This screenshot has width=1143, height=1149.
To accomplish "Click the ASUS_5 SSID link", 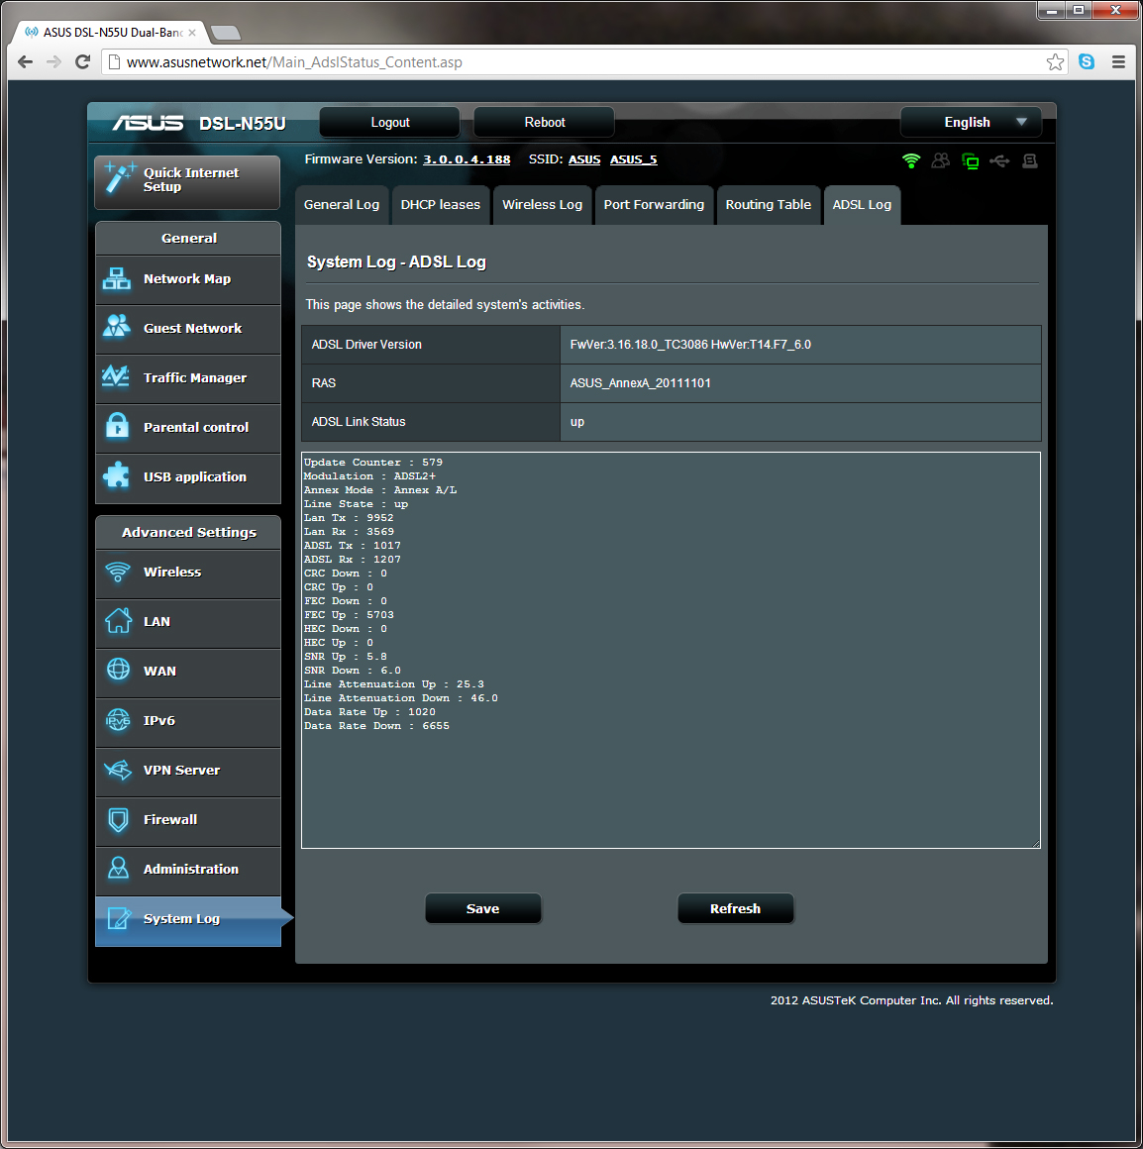I will click(634, 159).
